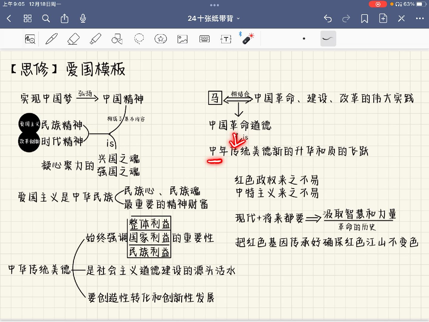
Task: Choose the laser dot pointer style
Action: [304, 38]
